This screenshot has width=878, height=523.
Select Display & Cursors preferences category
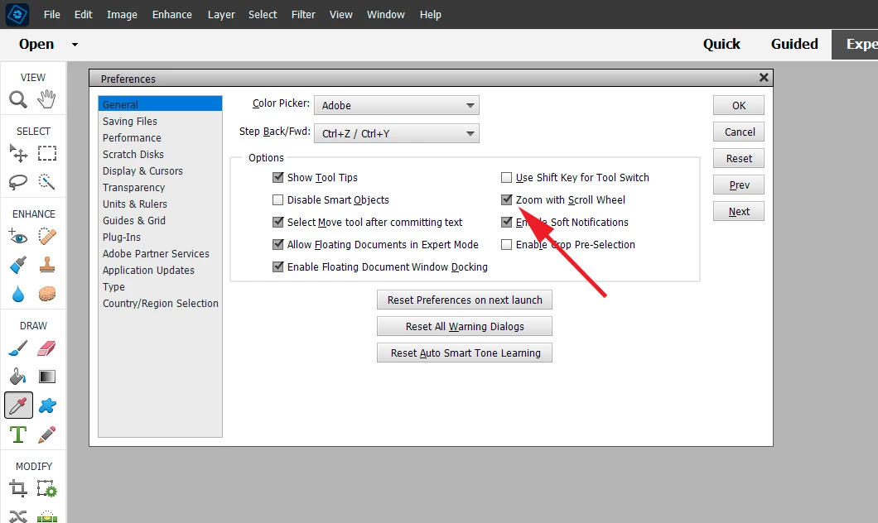coord(160,170)
